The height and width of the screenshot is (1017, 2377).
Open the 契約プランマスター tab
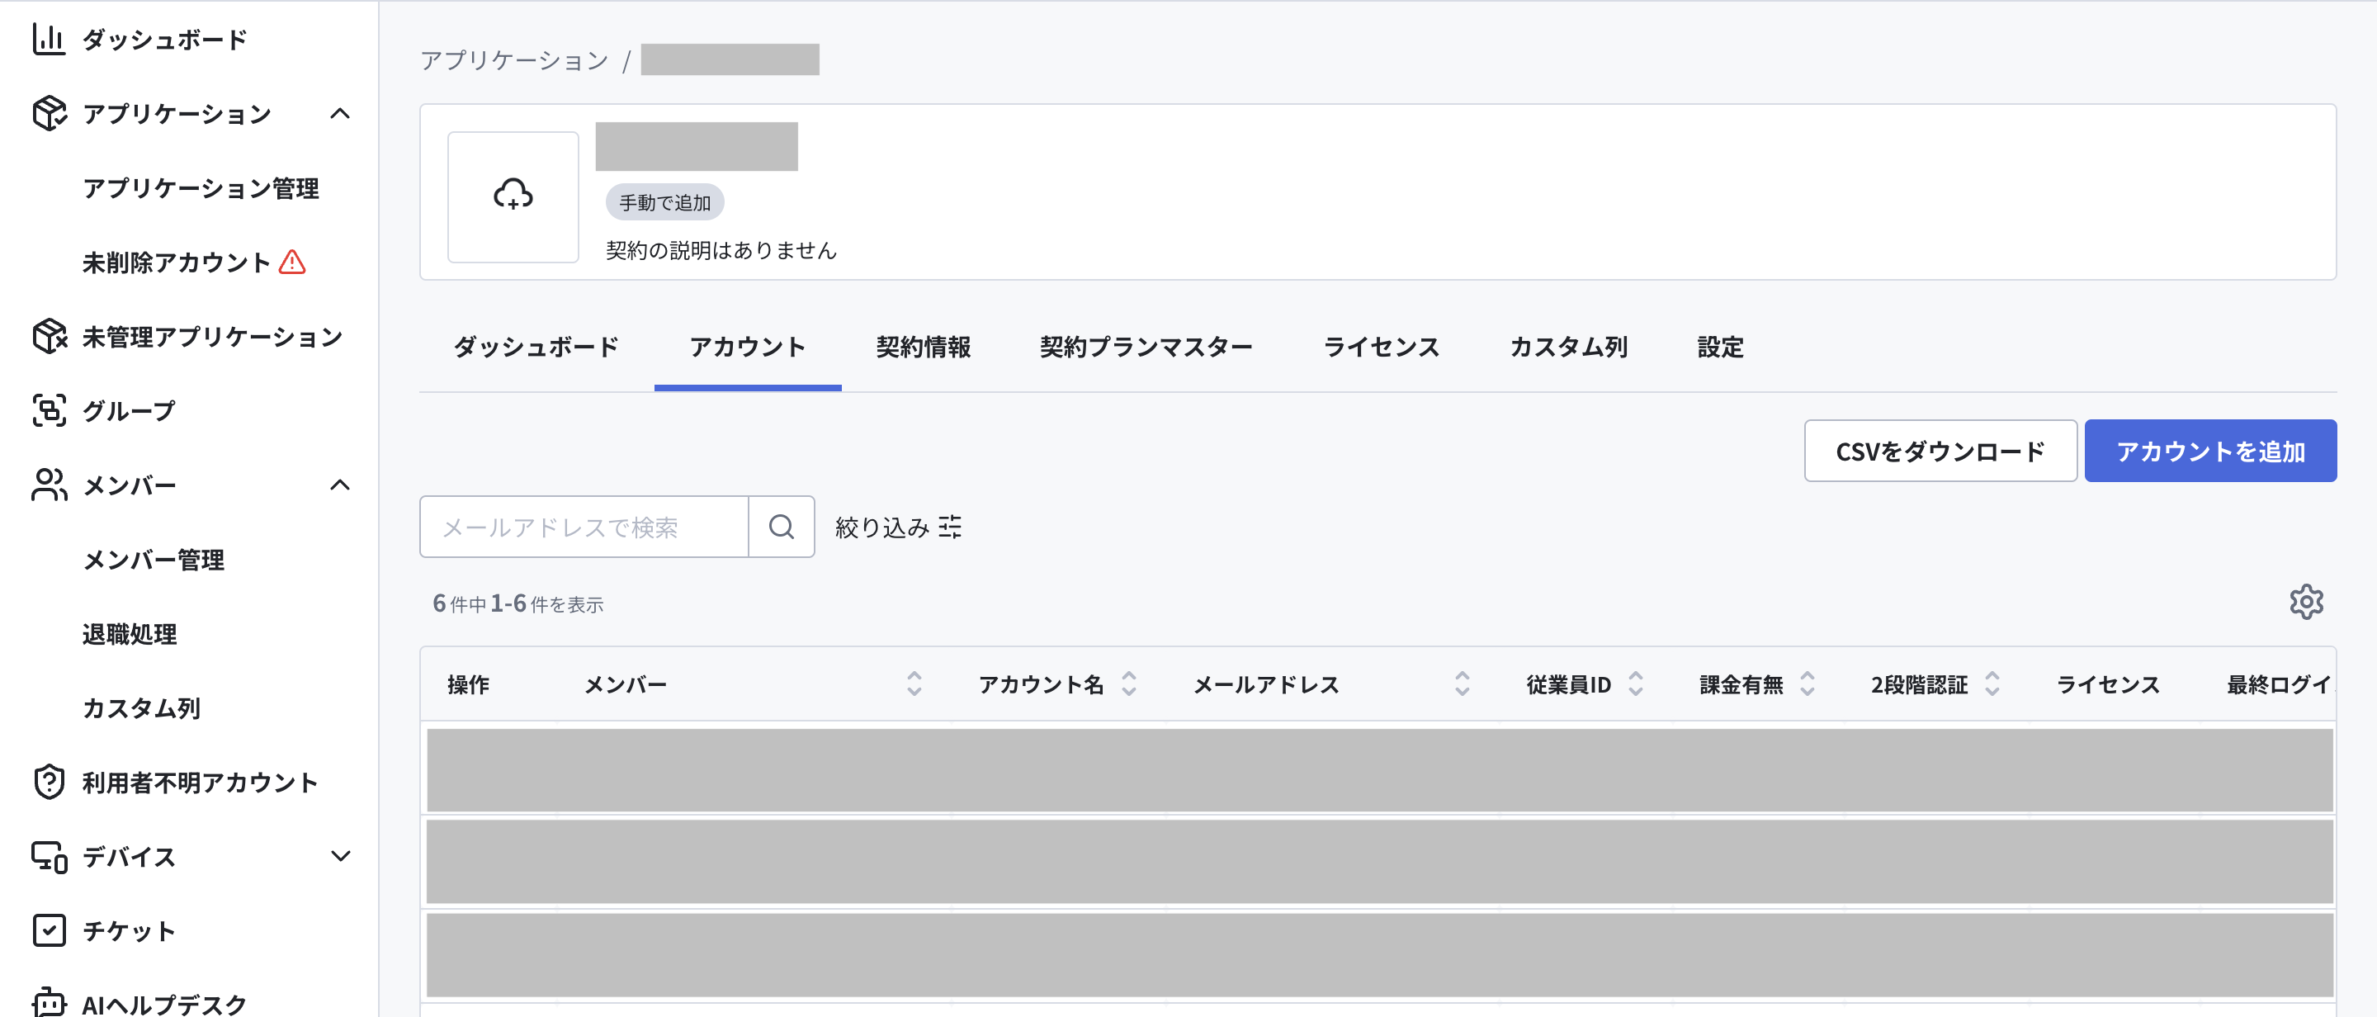1146,347
